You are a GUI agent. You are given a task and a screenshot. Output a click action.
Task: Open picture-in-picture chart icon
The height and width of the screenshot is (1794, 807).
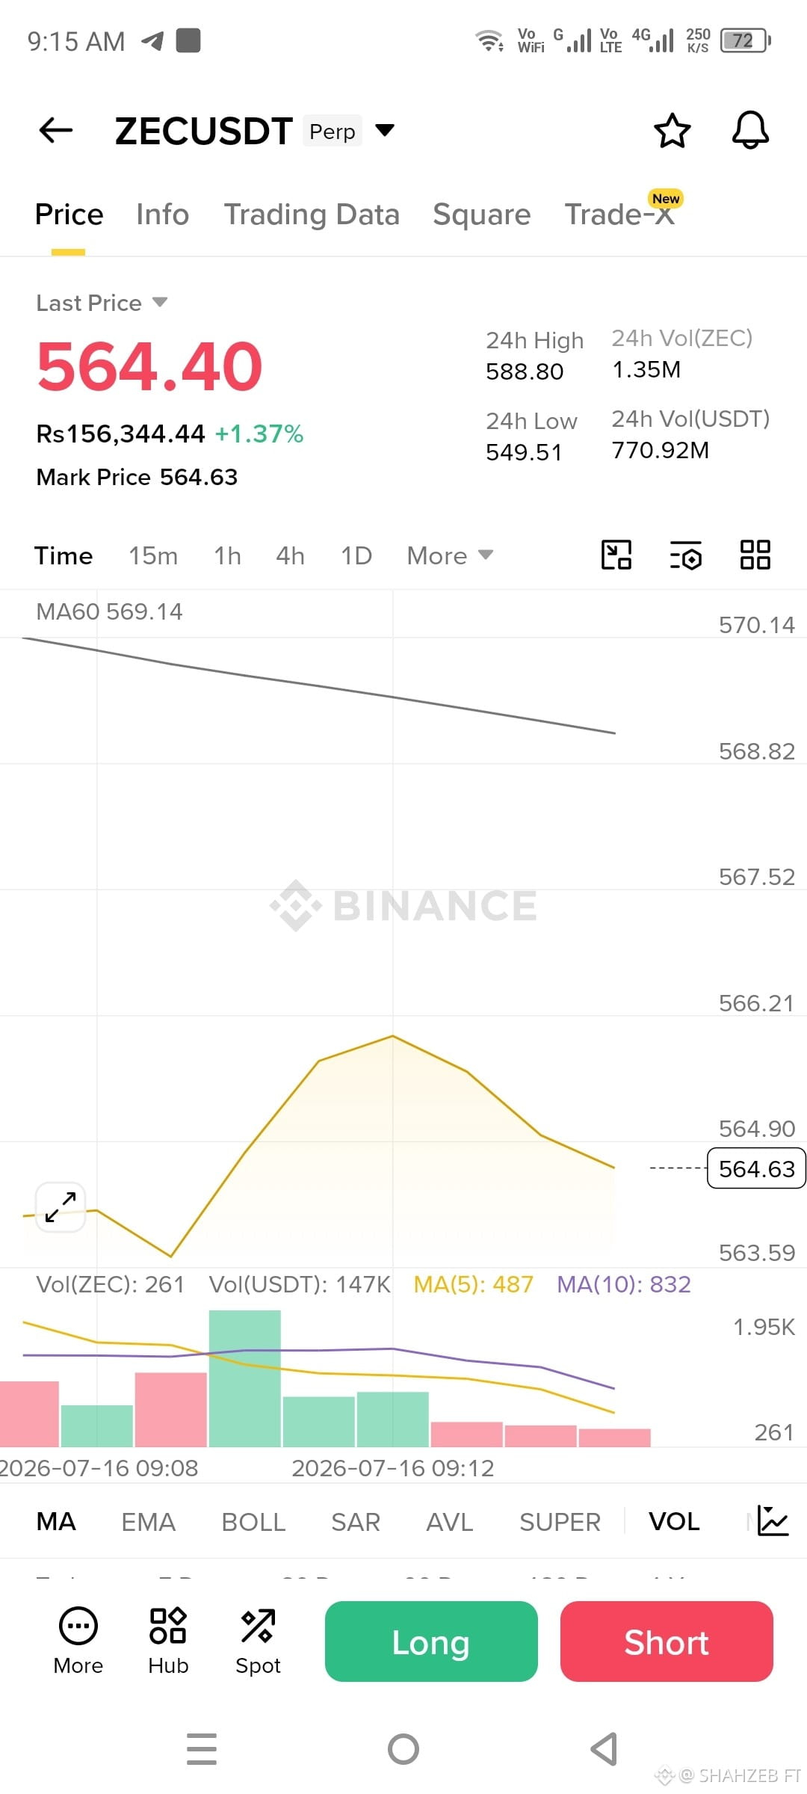click(x=616, y=555)
